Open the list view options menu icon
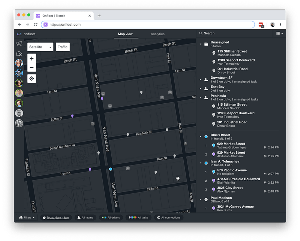 (279, 33)
